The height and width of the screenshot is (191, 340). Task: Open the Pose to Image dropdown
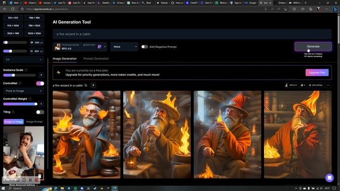(23, 91)
